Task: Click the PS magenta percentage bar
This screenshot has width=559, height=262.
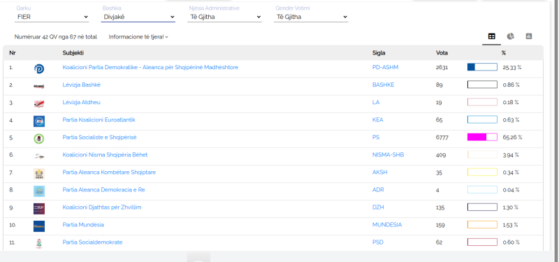Action: tap(482, 137)
